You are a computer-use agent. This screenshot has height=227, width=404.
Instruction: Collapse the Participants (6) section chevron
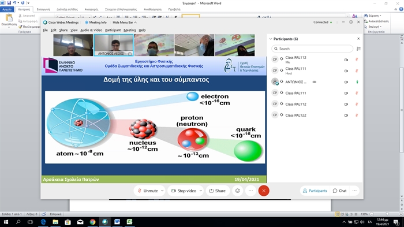pyautogui.click(x=271, y=39)
